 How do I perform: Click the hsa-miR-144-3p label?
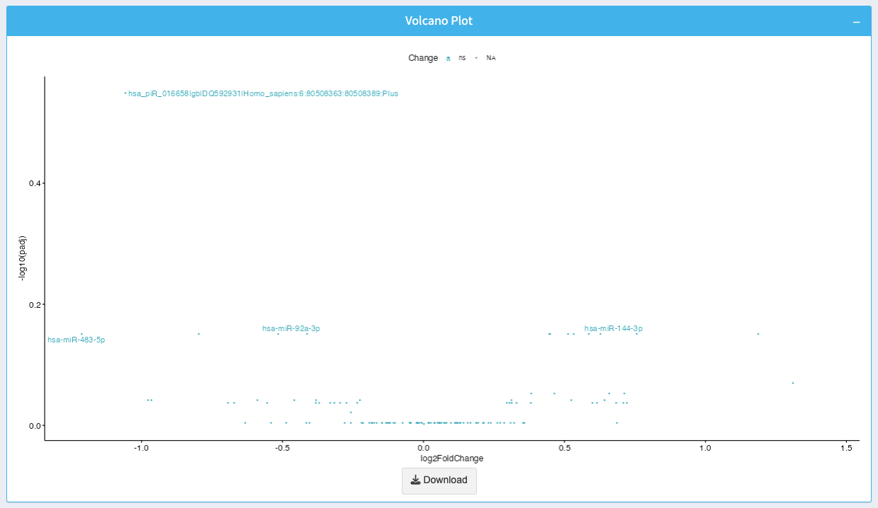613,328
